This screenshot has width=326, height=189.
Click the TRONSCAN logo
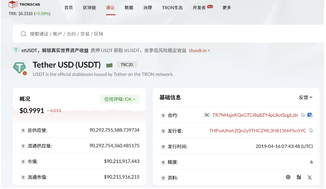pyautogui.click(x=24, y=4)
